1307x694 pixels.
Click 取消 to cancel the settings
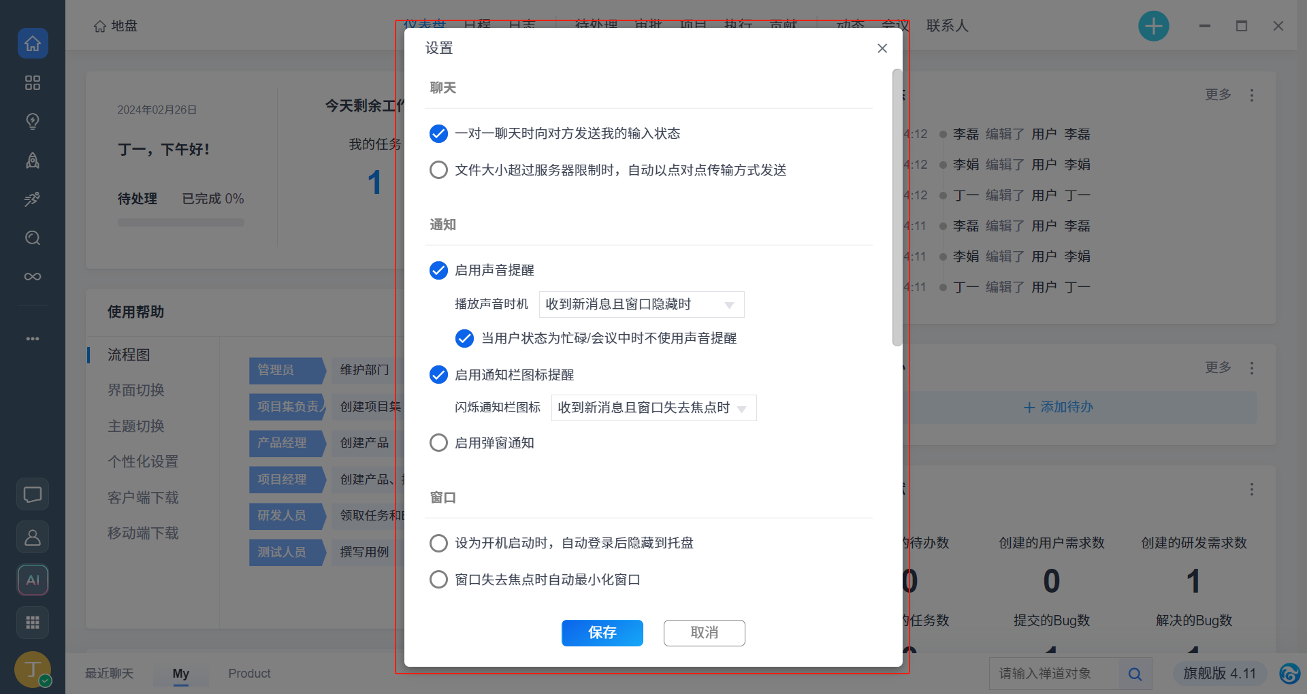704,633
